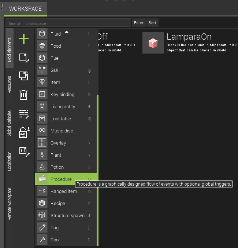Choose the Music disc element type
Screen dimensions: 238x248
coord(66,131)
